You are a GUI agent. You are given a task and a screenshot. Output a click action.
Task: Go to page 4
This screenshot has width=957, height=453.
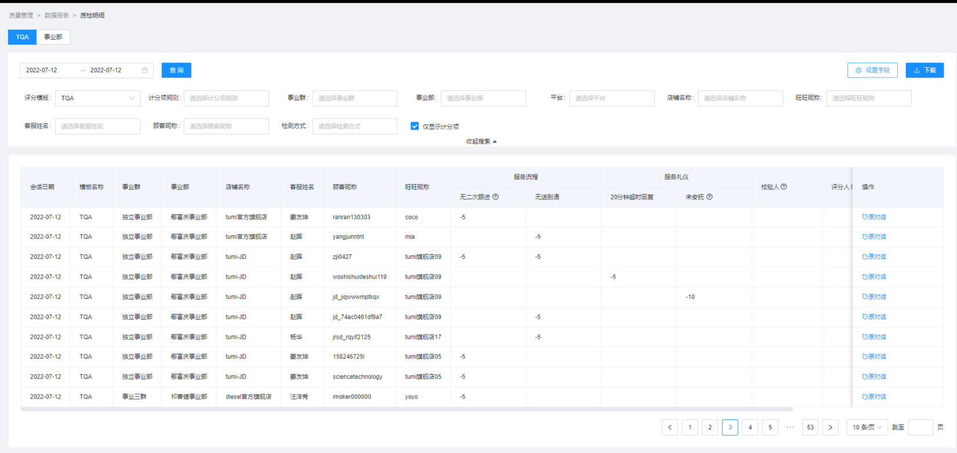[750, 428]
